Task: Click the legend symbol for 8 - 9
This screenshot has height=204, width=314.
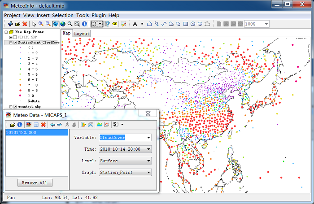Action: (20, 90)
